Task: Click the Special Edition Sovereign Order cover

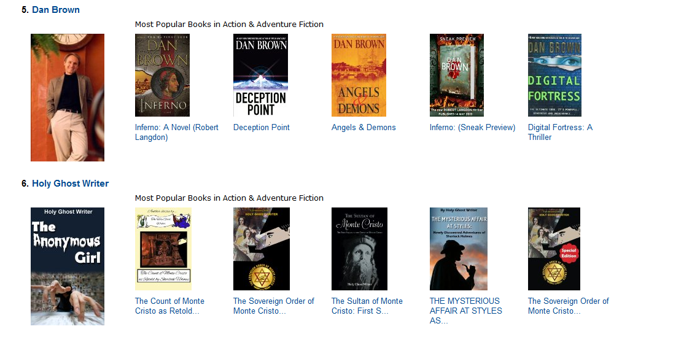Action: coord(554,249)
